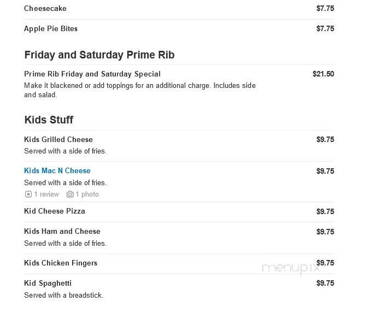Select the Kids Grilled Cheese item
The height and width of the screenshot is (313, 389).
(x=58, y=139)
